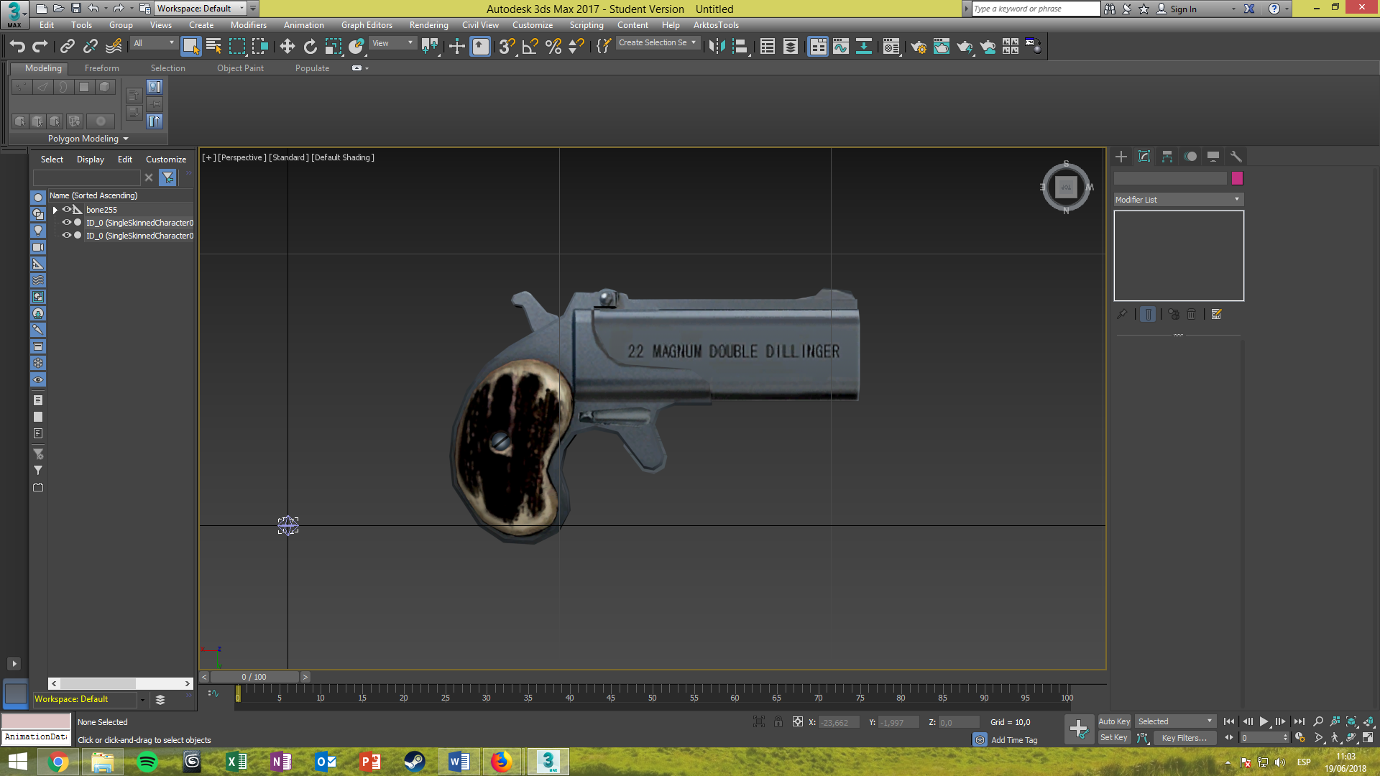Open the Align tool
This screenshot has height=776, width=1380.
(x=740, y=47)
